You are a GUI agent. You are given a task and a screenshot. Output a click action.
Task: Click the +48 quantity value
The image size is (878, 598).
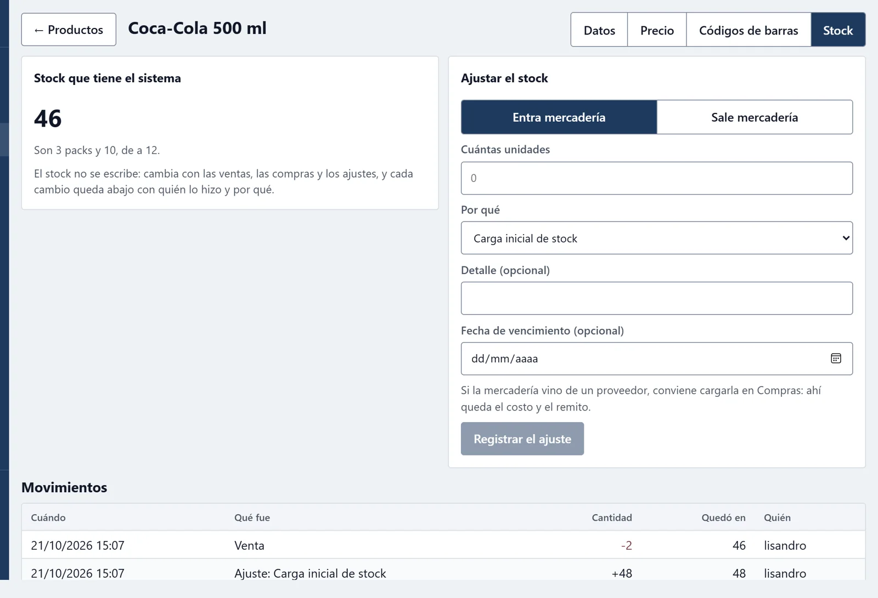pyautogui.click(x=622, y=573)
